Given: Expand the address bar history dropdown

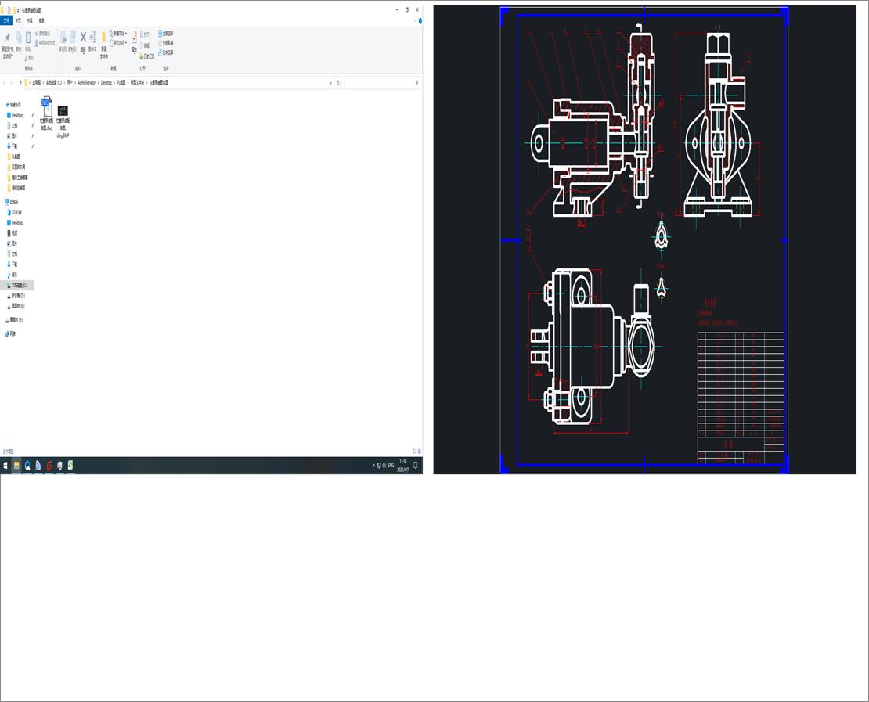Looking at the screenshot, I should point(331,82).
